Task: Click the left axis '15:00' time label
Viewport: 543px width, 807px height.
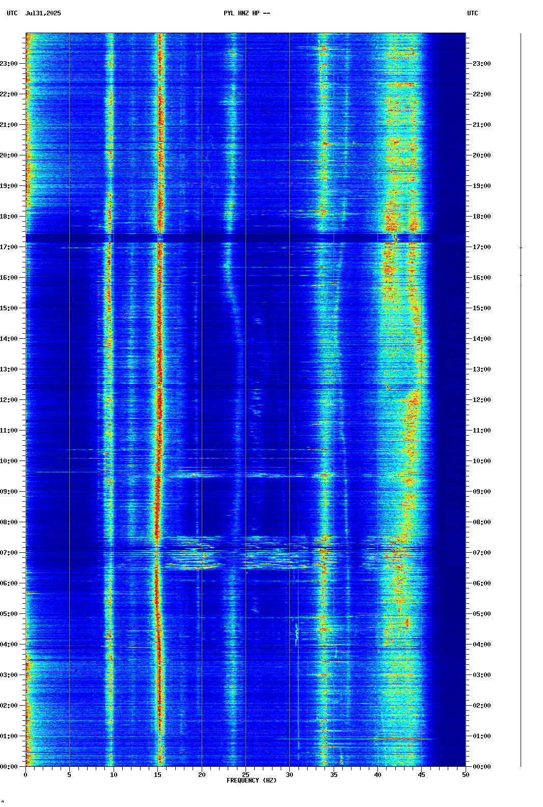Action: [x=9, y=308]
